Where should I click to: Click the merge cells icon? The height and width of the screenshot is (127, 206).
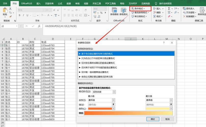[86, 15]
